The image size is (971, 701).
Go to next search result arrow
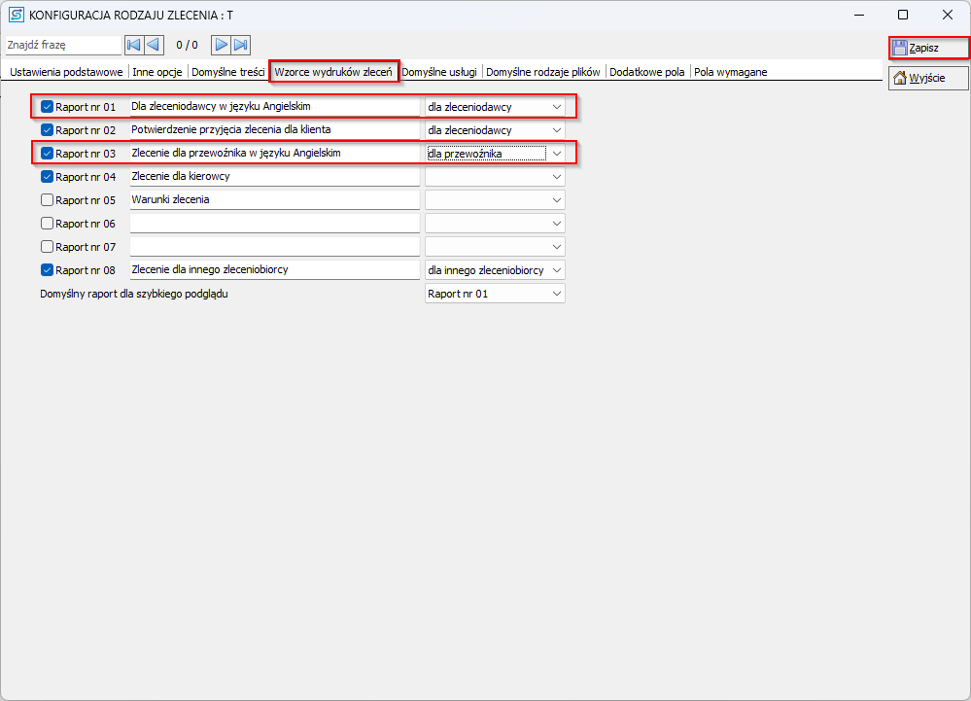pyautogui.click(x=222, y=45)
